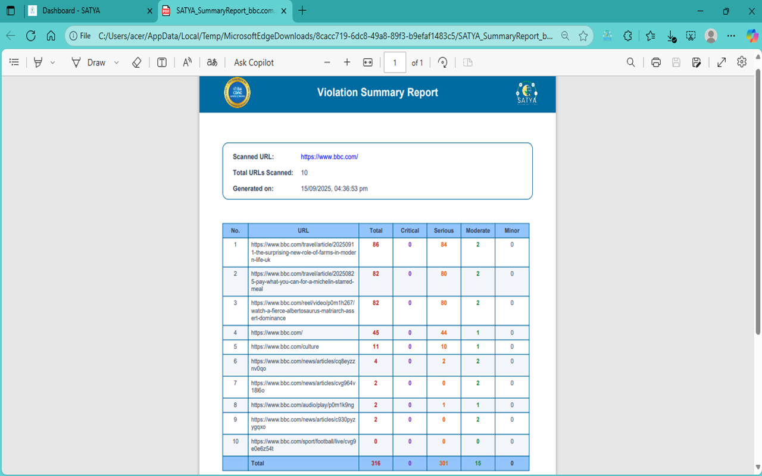Expand the Draw tool options dropdown
762x476 pixels.
click(117, 62)
